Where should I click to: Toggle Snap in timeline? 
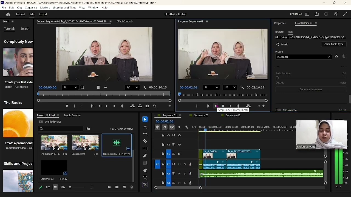click(165, 127)
